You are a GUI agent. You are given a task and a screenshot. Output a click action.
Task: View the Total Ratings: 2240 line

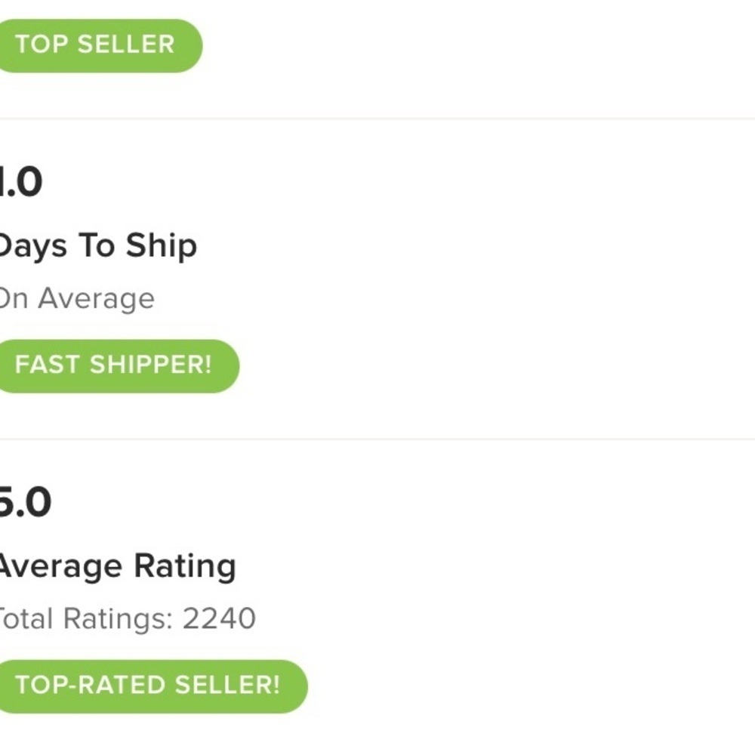coord(127,618)
